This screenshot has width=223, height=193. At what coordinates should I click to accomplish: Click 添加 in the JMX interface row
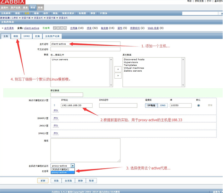[x=56, y=125]
